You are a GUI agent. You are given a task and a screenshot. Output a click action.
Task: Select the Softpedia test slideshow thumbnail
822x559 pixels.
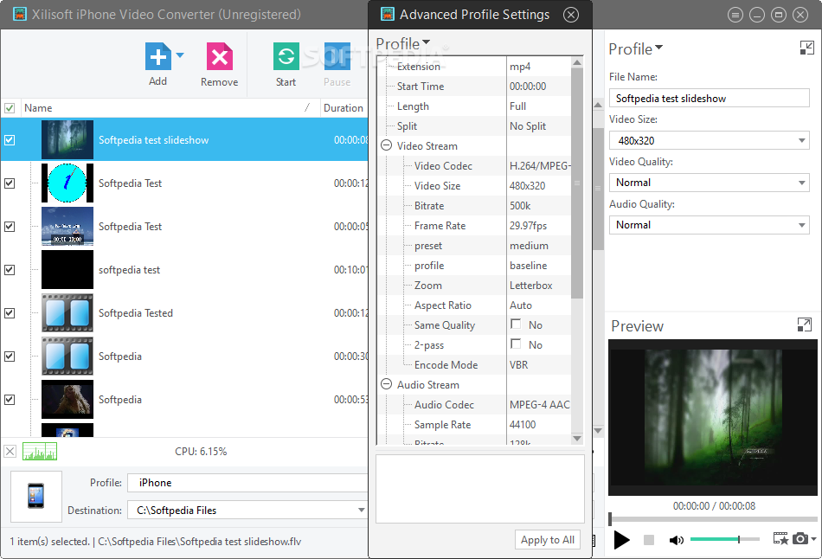(67, 140)
